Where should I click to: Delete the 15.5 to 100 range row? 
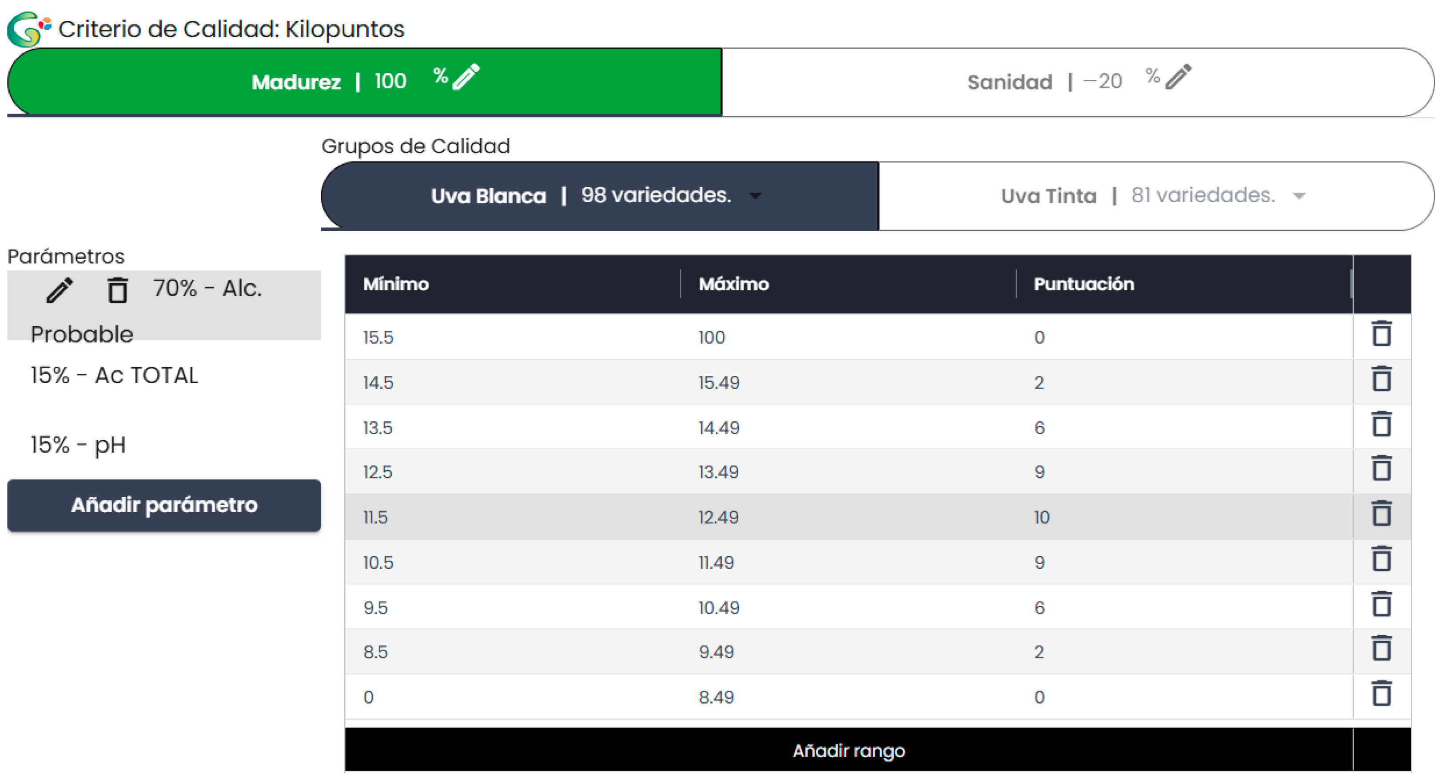(1381, 334)
